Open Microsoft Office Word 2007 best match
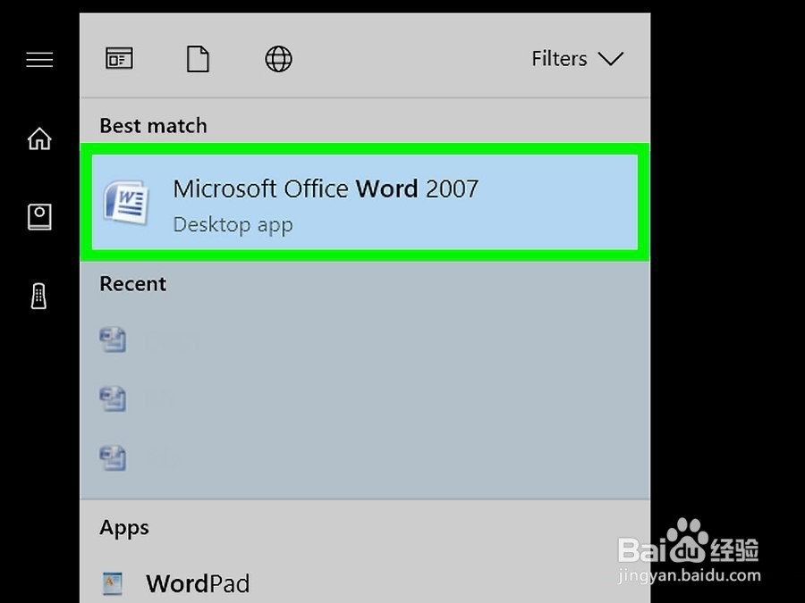805x603 pixels. pyautogui.click(x=365, y=203)
